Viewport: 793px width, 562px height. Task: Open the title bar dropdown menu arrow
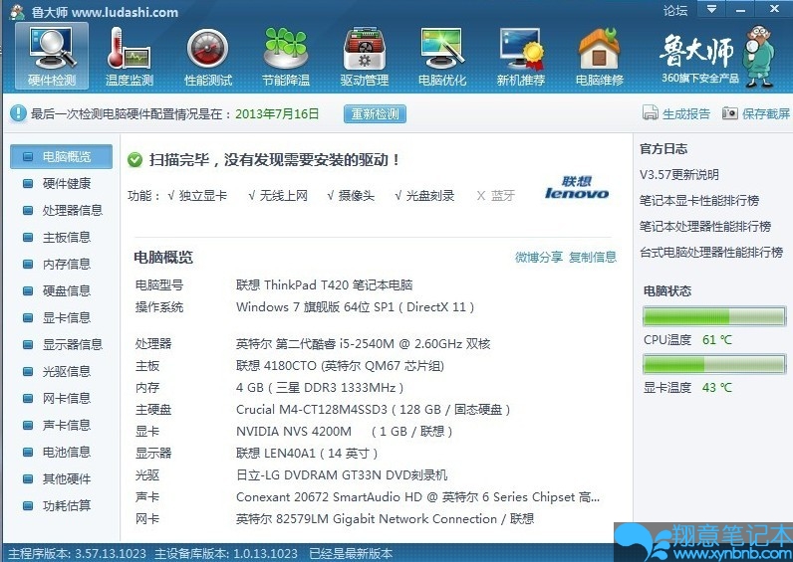[x=711, y=9]
